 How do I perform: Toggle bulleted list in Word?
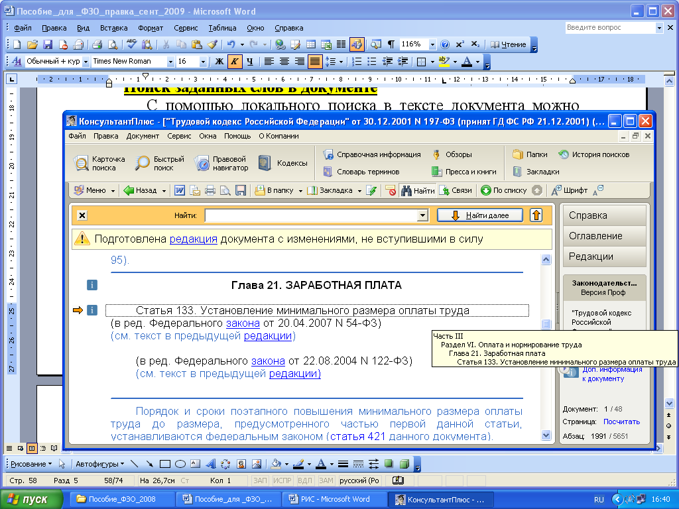click(x=371, y=62)
